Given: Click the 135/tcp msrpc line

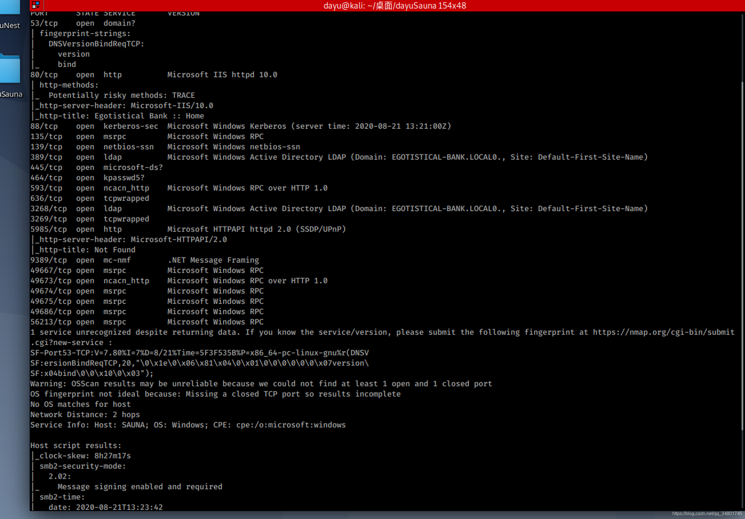Looking at the screenshot, I should [x=147, y=136].
